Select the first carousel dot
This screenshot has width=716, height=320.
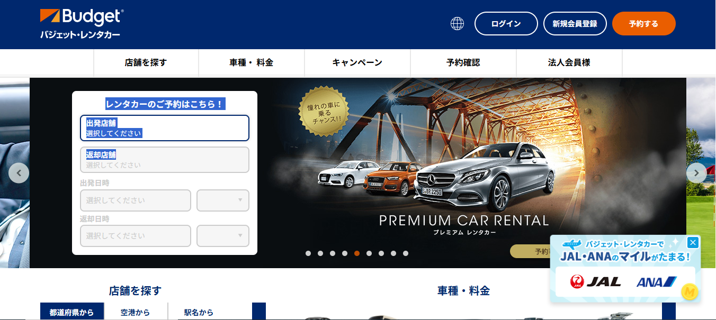[x=308, y=253]
